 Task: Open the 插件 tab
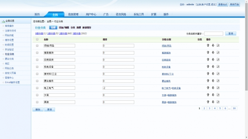(x=166, y=14)
